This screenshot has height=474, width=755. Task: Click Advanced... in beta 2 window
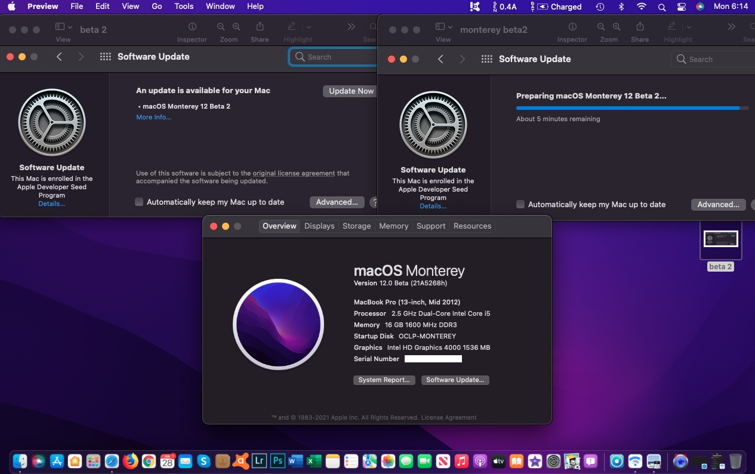[x=337, y=202]
